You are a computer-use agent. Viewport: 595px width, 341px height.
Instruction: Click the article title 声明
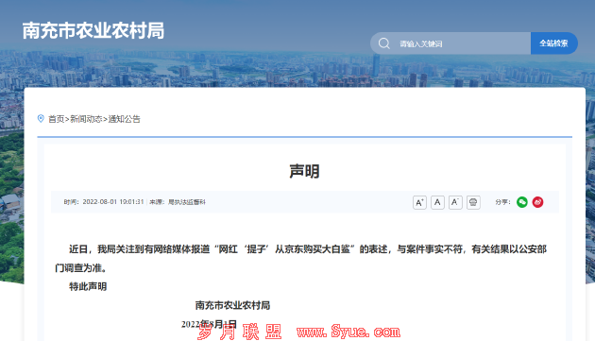pyautogui.click(x=304, y=171)
